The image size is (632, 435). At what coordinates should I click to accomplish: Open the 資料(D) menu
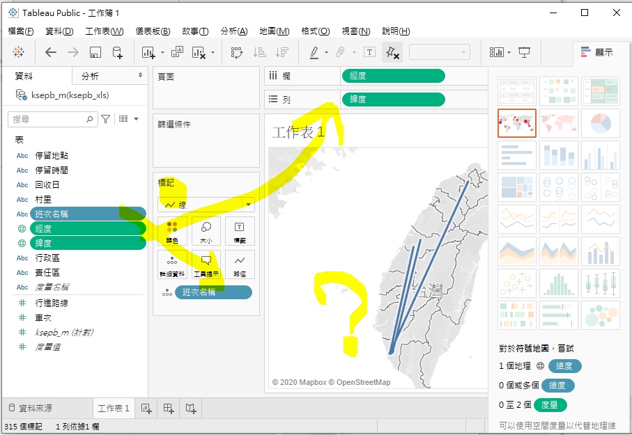tap(59, 31)
